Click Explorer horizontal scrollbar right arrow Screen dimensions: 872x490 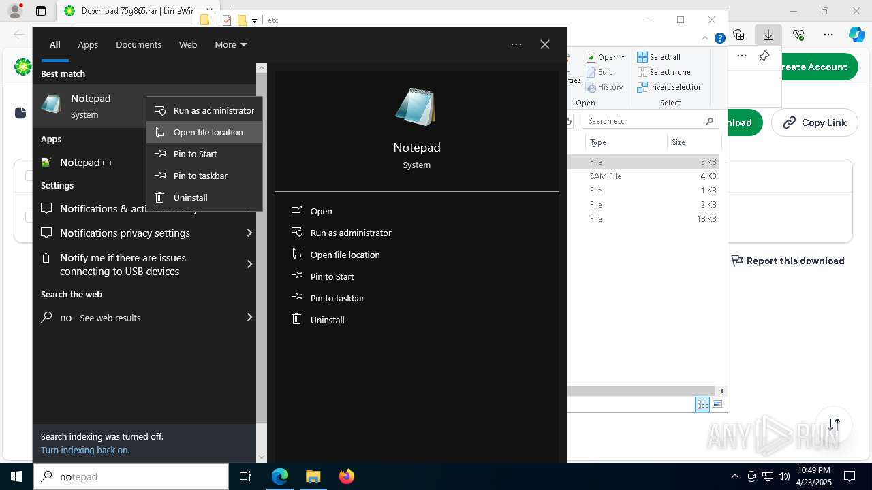click(x=721, y=391)
